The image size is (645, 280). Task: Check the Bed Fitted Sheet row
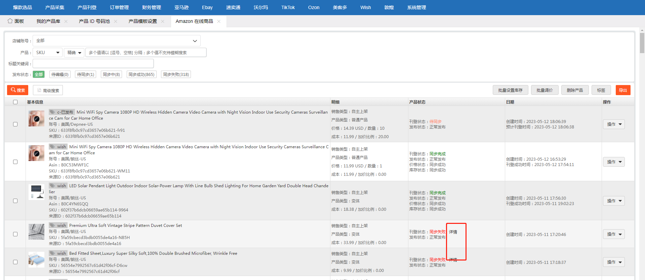(15, 262)
